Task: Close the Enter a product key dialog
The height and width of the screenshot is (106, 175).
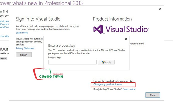Action: tap(126, 39)
